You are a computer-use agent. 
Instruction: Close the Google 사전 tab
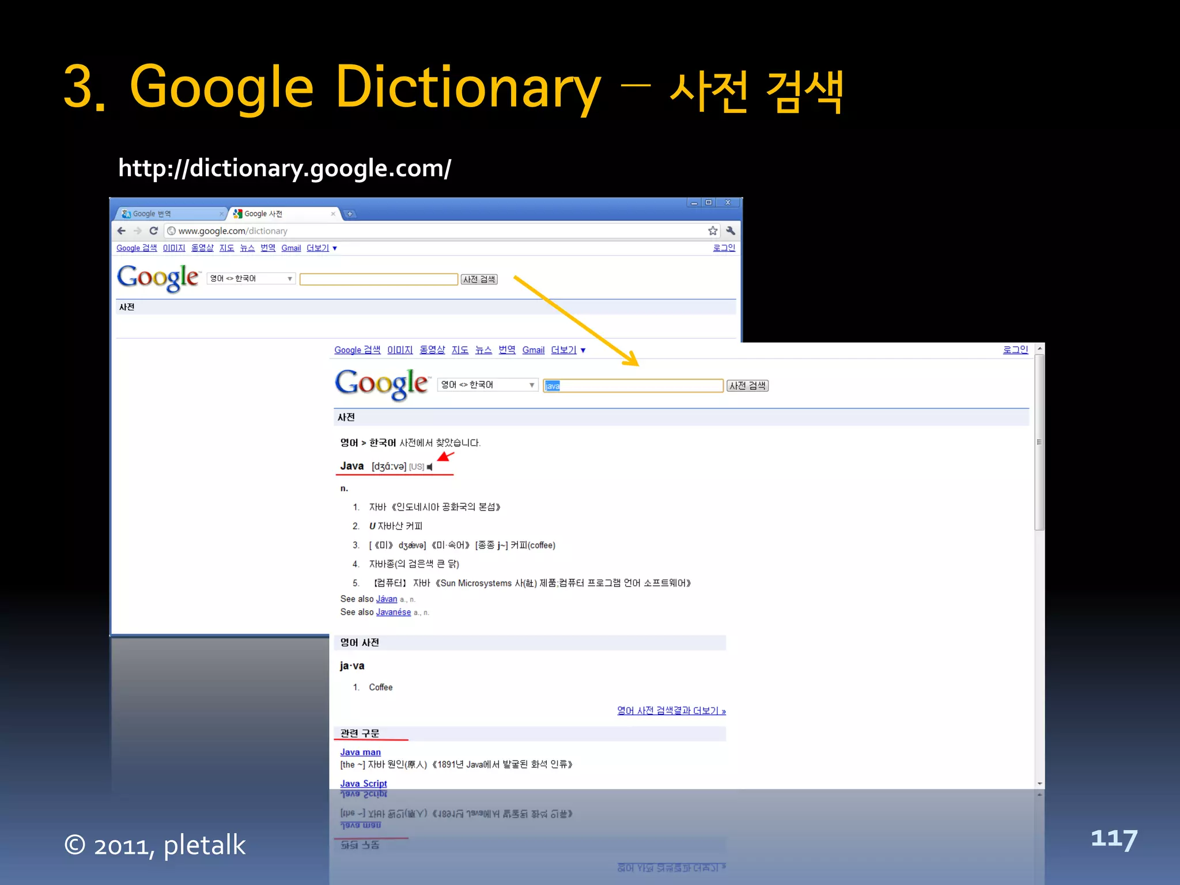tap(333, 214)
